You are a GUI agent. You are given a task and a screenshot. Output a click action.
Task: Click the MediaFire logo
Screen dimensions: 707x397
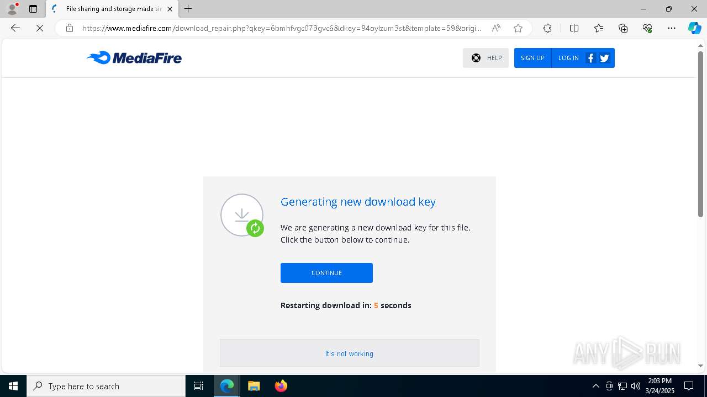pyautogui.click(x=134, y=57)
